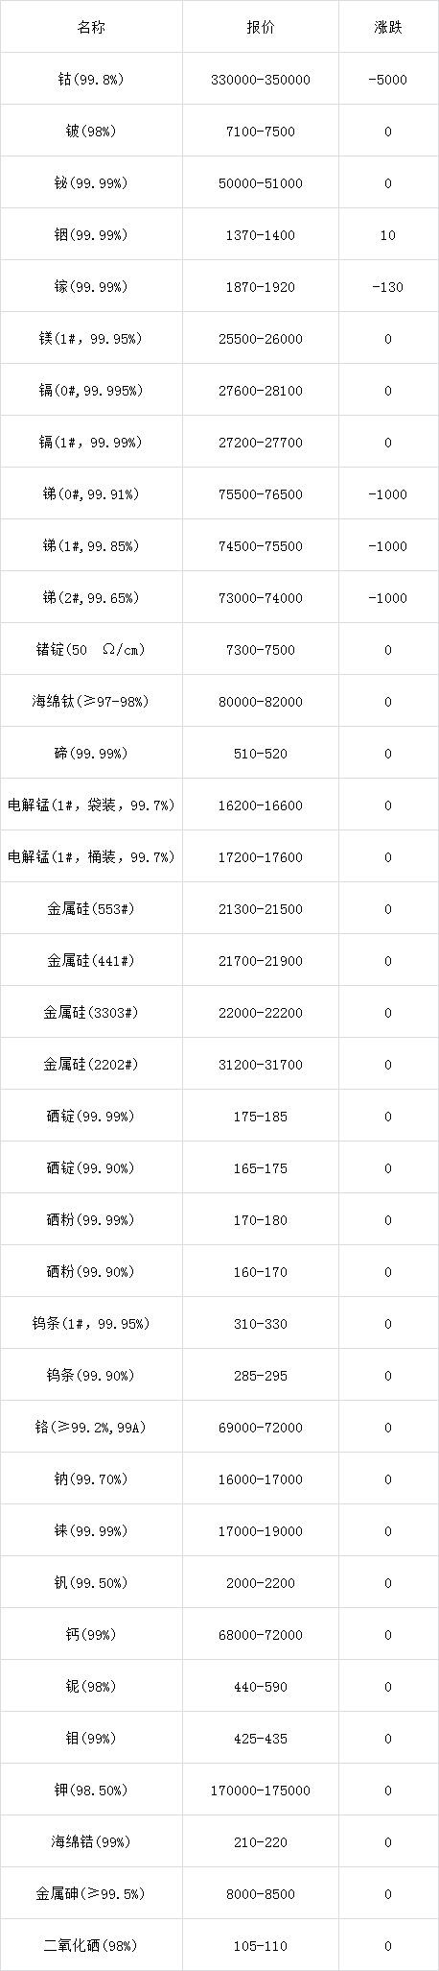This screenshot has height=1971, width=439.
Task: Select the 锗锭(50 Ω/cm) cell
Action: pyautogui.click(x=91, y=650)
